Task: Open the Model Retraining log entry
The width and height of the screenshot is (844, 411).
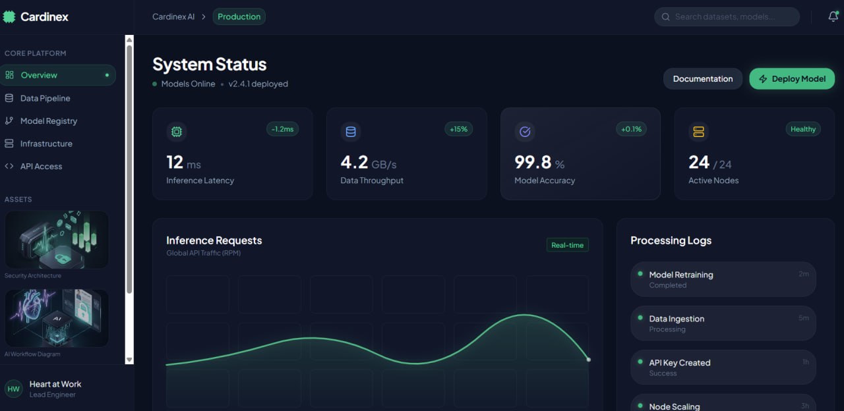Action: click(x=723, y=279)
